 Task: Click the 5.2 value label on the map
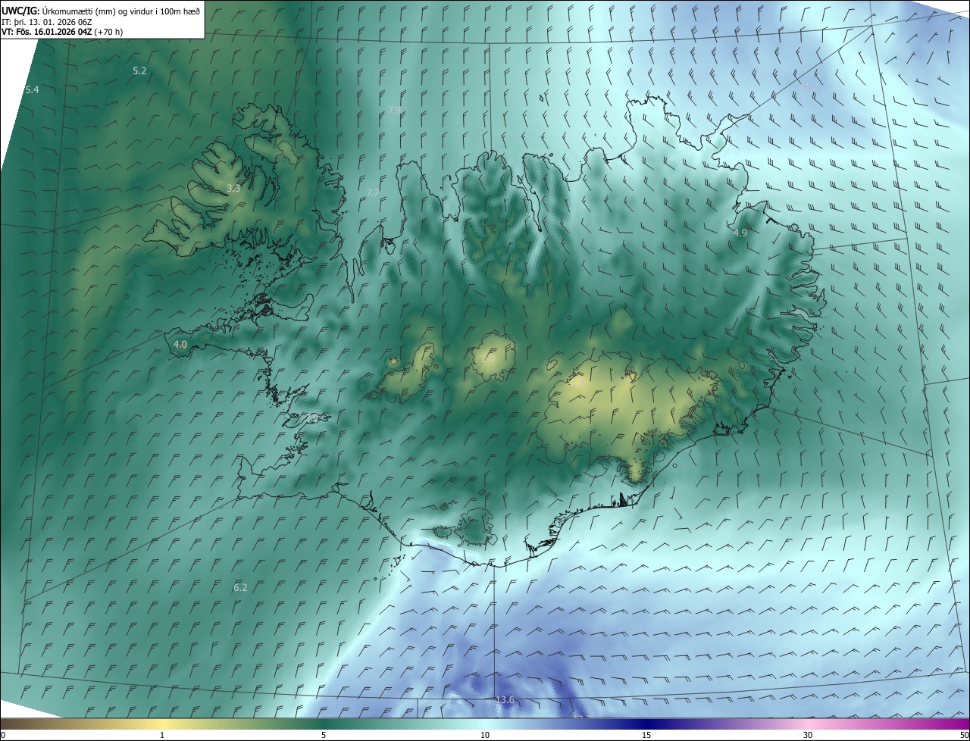(139, 70)
